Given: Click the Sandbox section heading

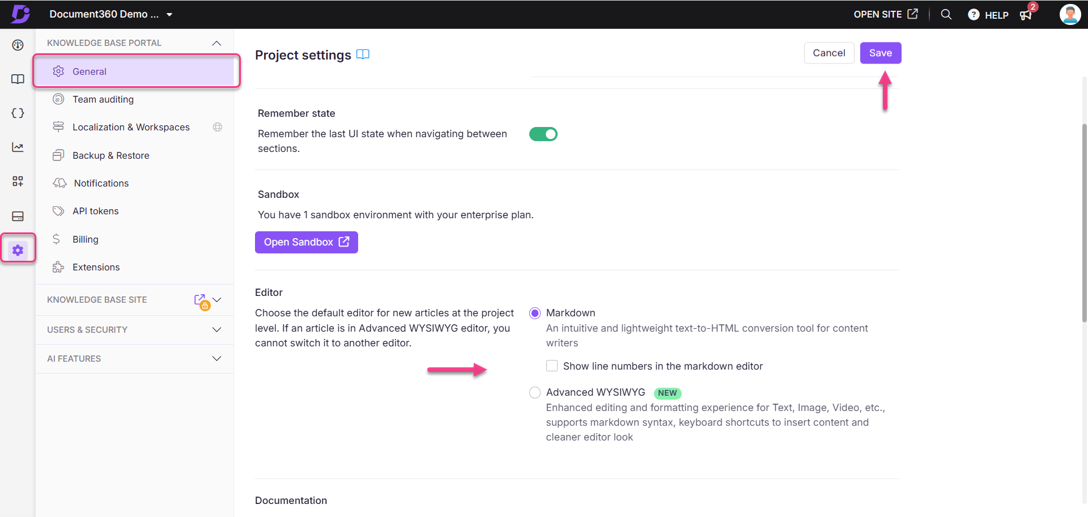Looking at the screenshot, I should click(x=278, y=194).
